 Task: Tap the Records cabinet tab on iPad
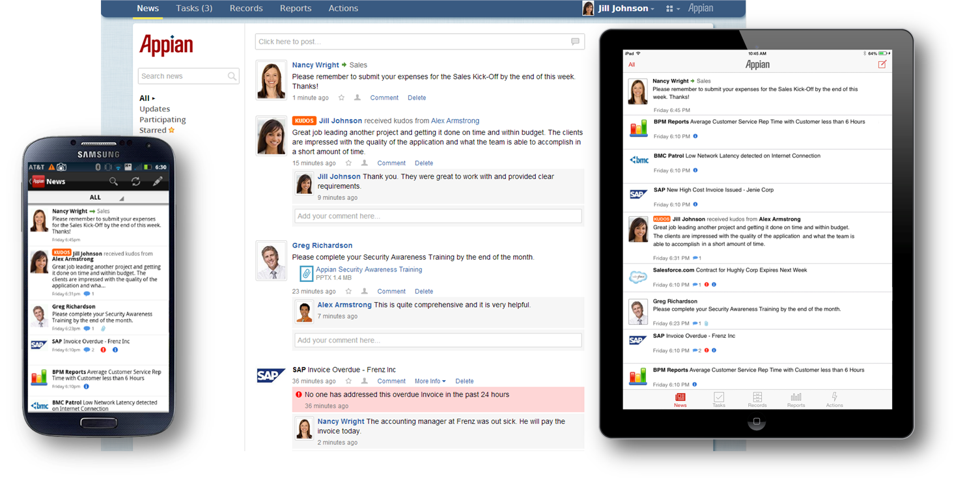[757, 400]
